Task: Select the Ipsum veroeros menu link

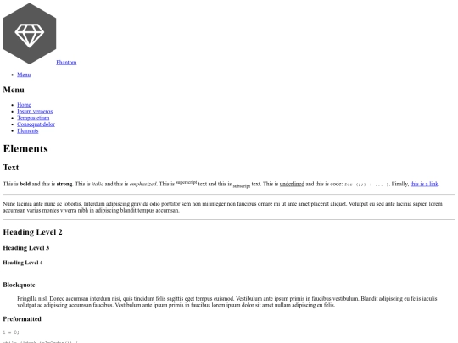Action: coord(35,112)
